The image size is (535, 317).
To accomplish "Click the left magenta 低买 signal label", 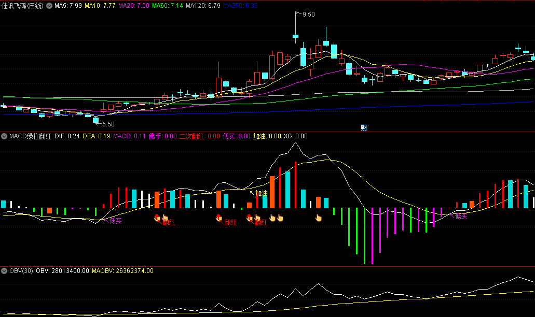I will pos(116,221).
